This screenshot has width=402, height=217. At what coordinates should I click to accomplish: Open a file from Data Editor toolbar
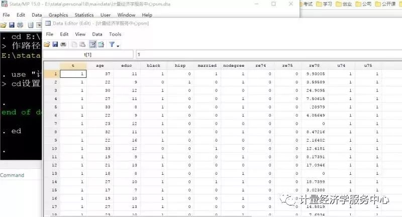(47, 45)
